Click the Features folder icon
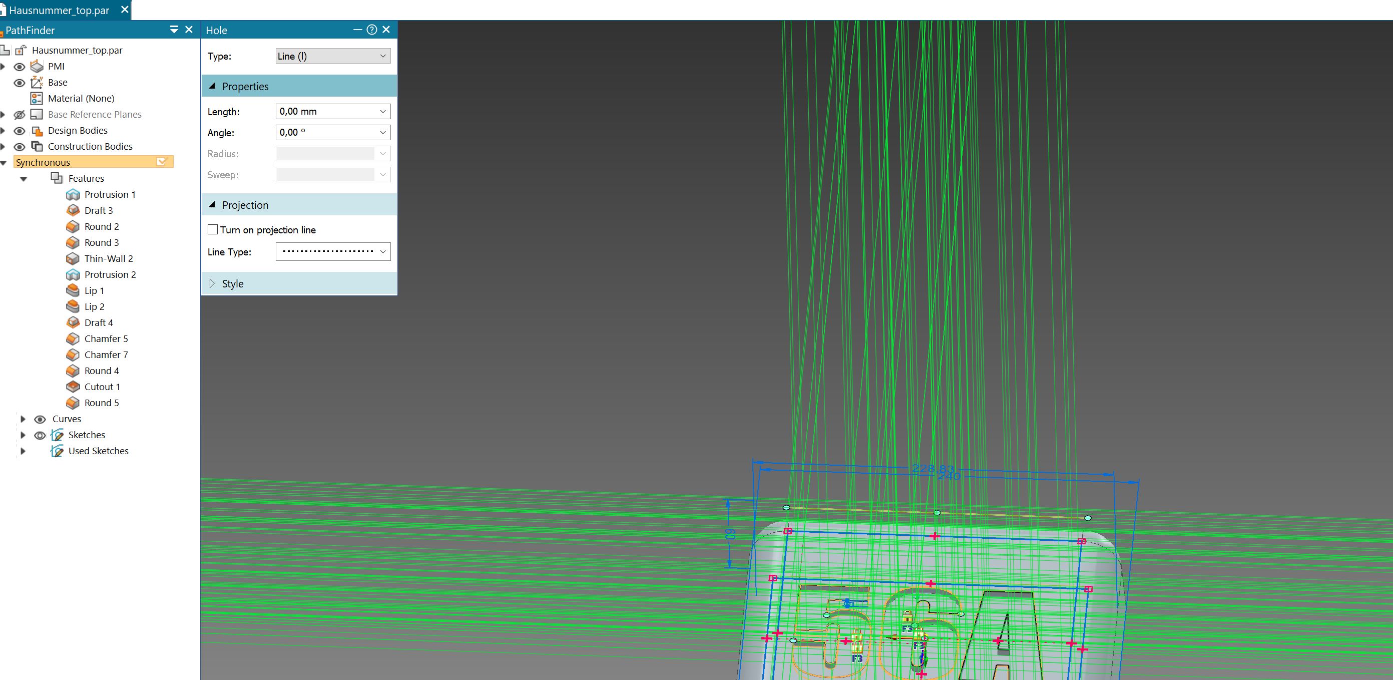 point(57,178)
